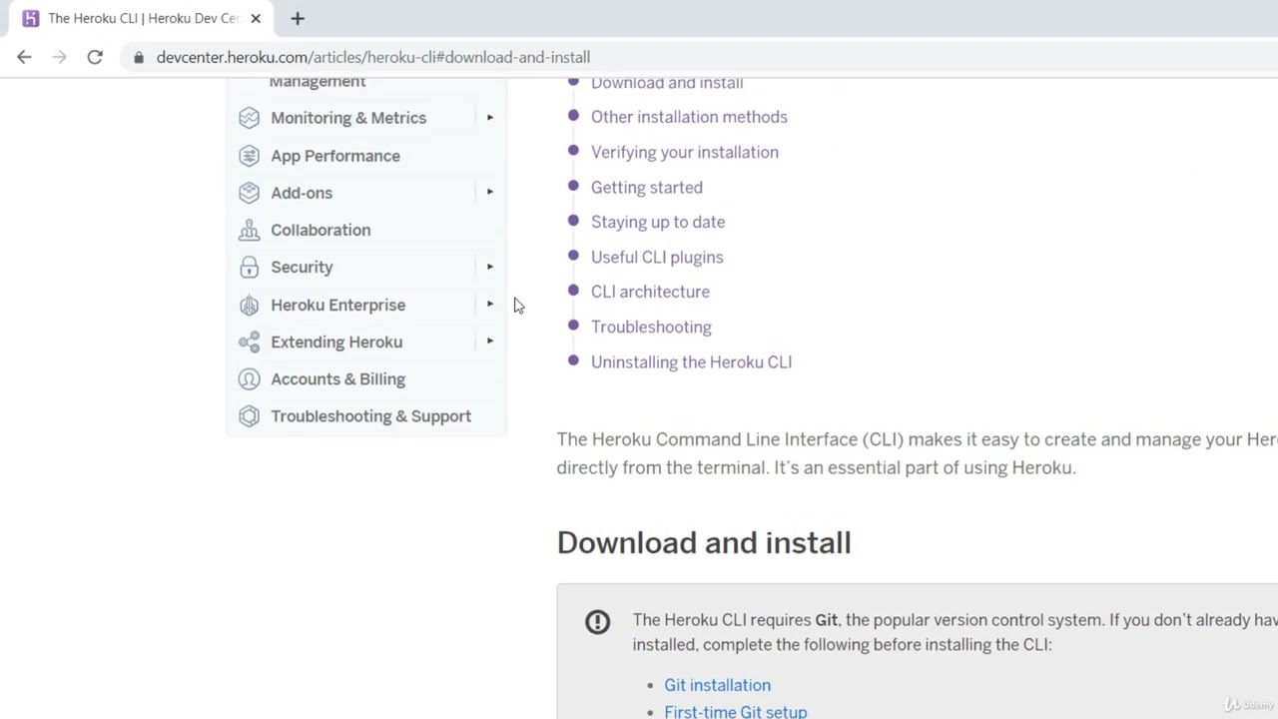Jump to Other installation methods section
This screenshot has height=719, width=1278.
pos(689,117)
